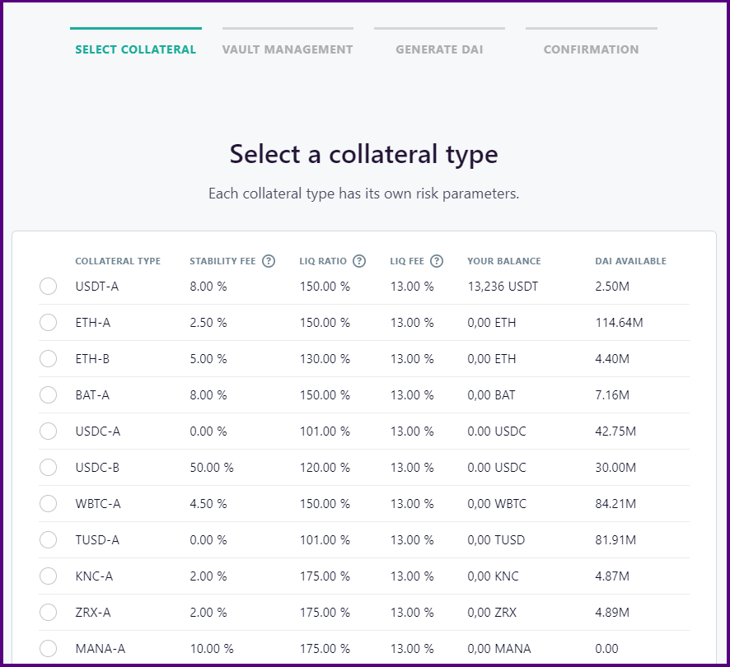
Task: Choose the ZRX-A radio button
Action: tap(49, 613)
